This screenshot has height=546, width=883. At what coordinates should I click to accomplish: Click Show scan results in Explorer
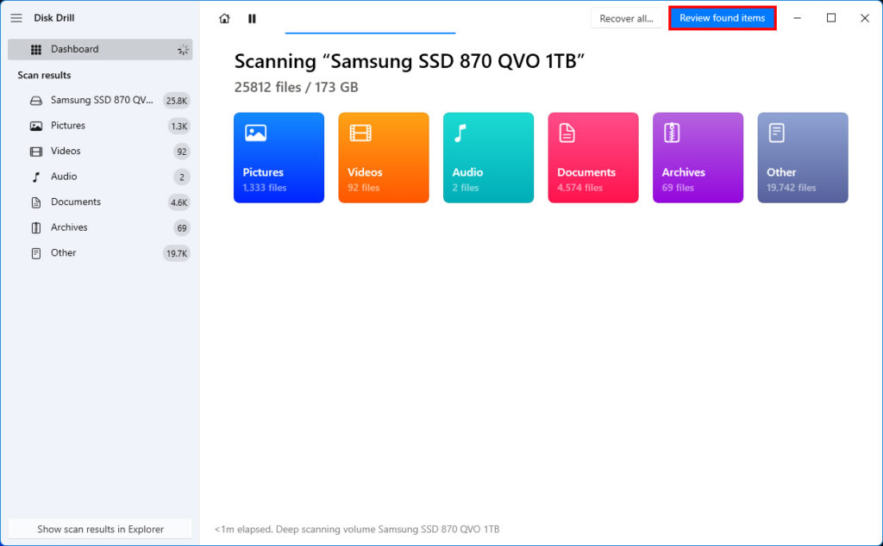[99, 528]
